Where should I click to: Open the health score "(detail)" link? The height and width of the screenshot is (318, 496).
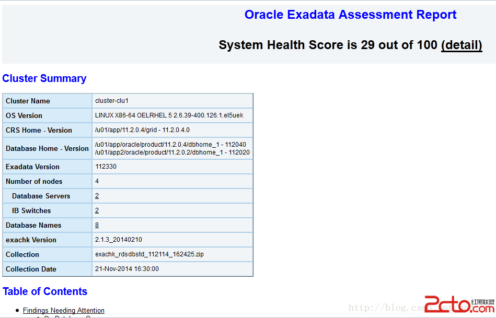[462, 45]
